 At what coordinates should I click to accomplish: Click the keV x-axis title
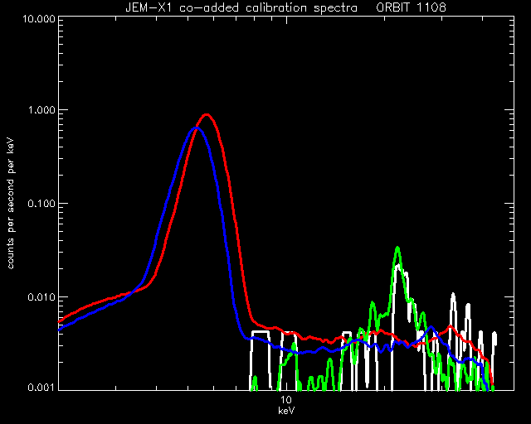286,411
